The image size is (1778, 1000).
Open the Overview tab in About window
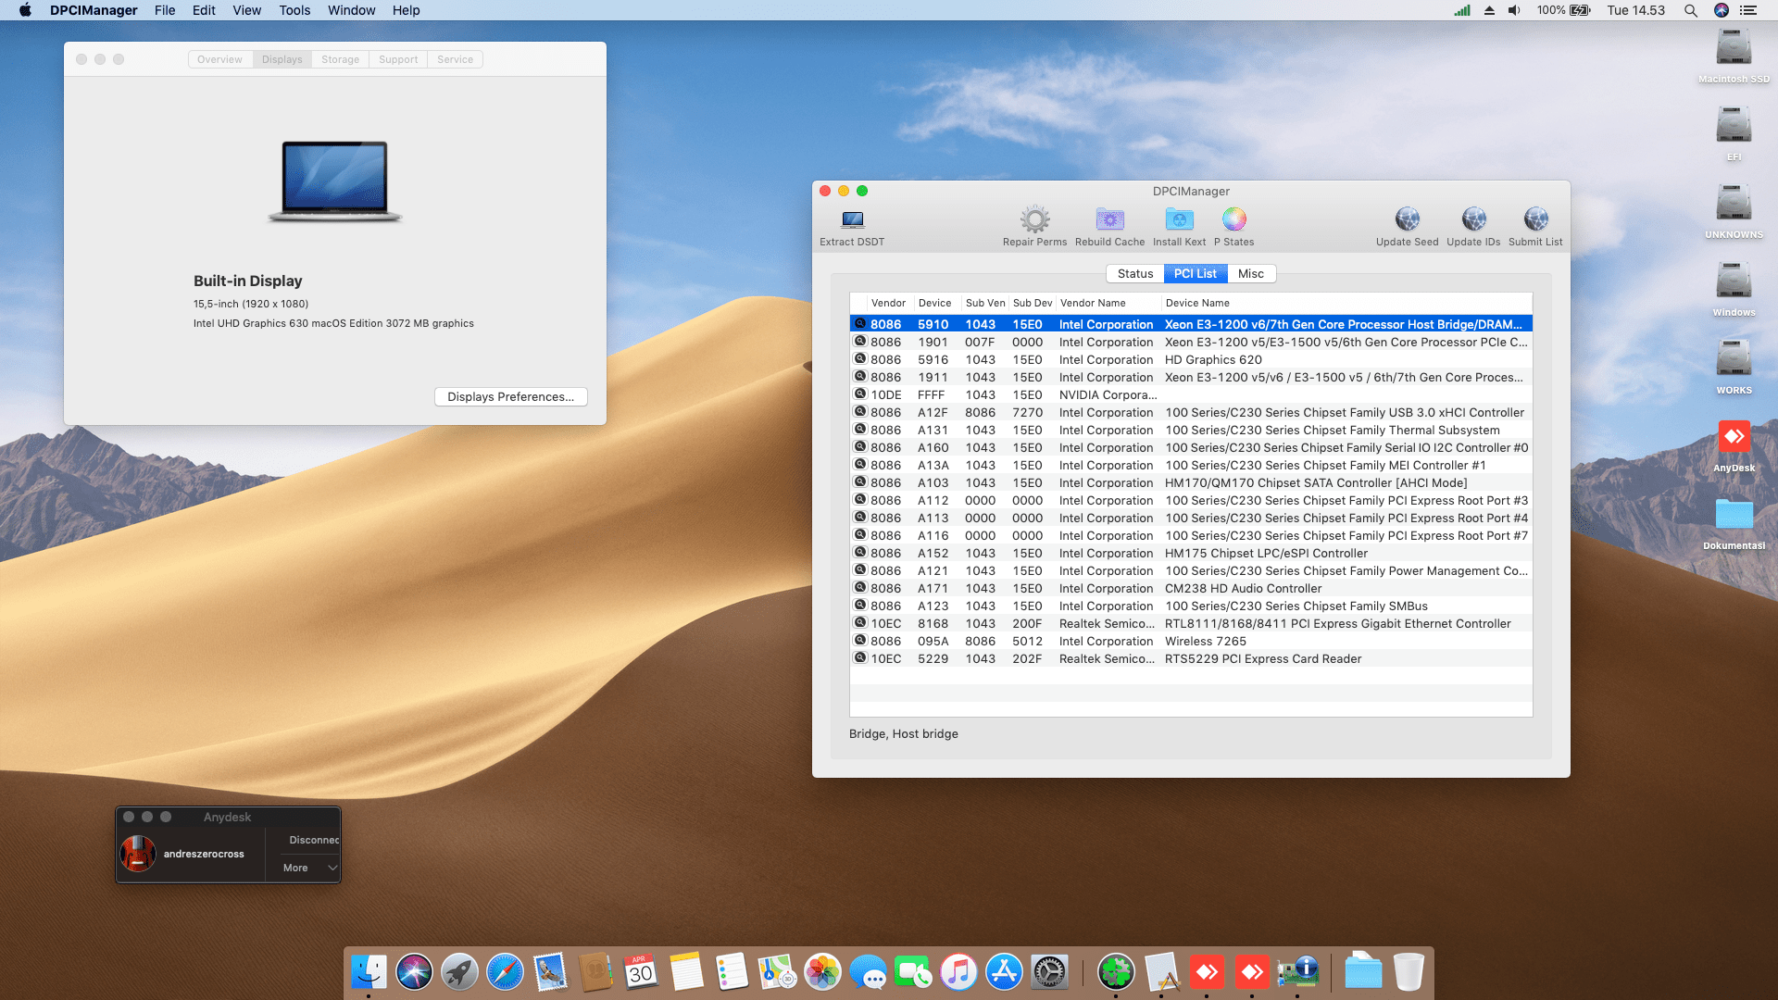219,59
